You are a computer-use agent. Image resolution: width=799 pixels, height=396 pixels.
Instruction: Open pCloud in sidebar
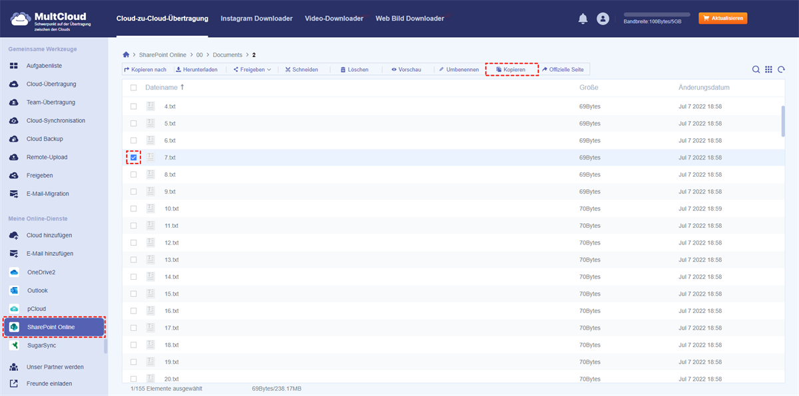[x=37, y=309]
